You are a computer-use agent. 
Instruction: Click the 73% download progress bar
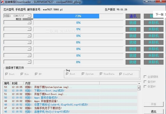78,16
